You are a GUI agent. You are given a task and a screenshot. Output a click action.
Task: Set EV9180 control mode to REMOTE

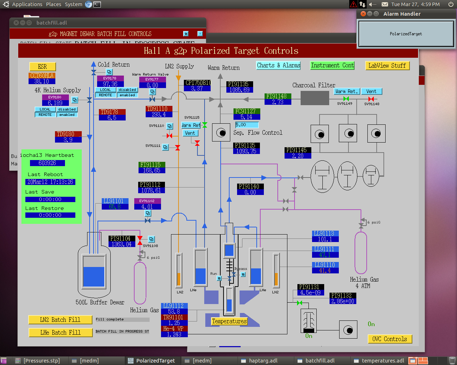point(45,115)
